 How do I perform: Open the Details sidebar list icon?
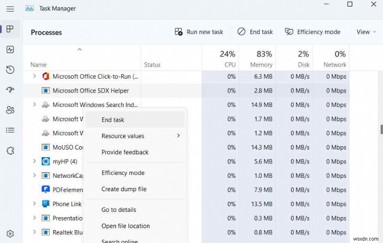(x=10, y=130)
